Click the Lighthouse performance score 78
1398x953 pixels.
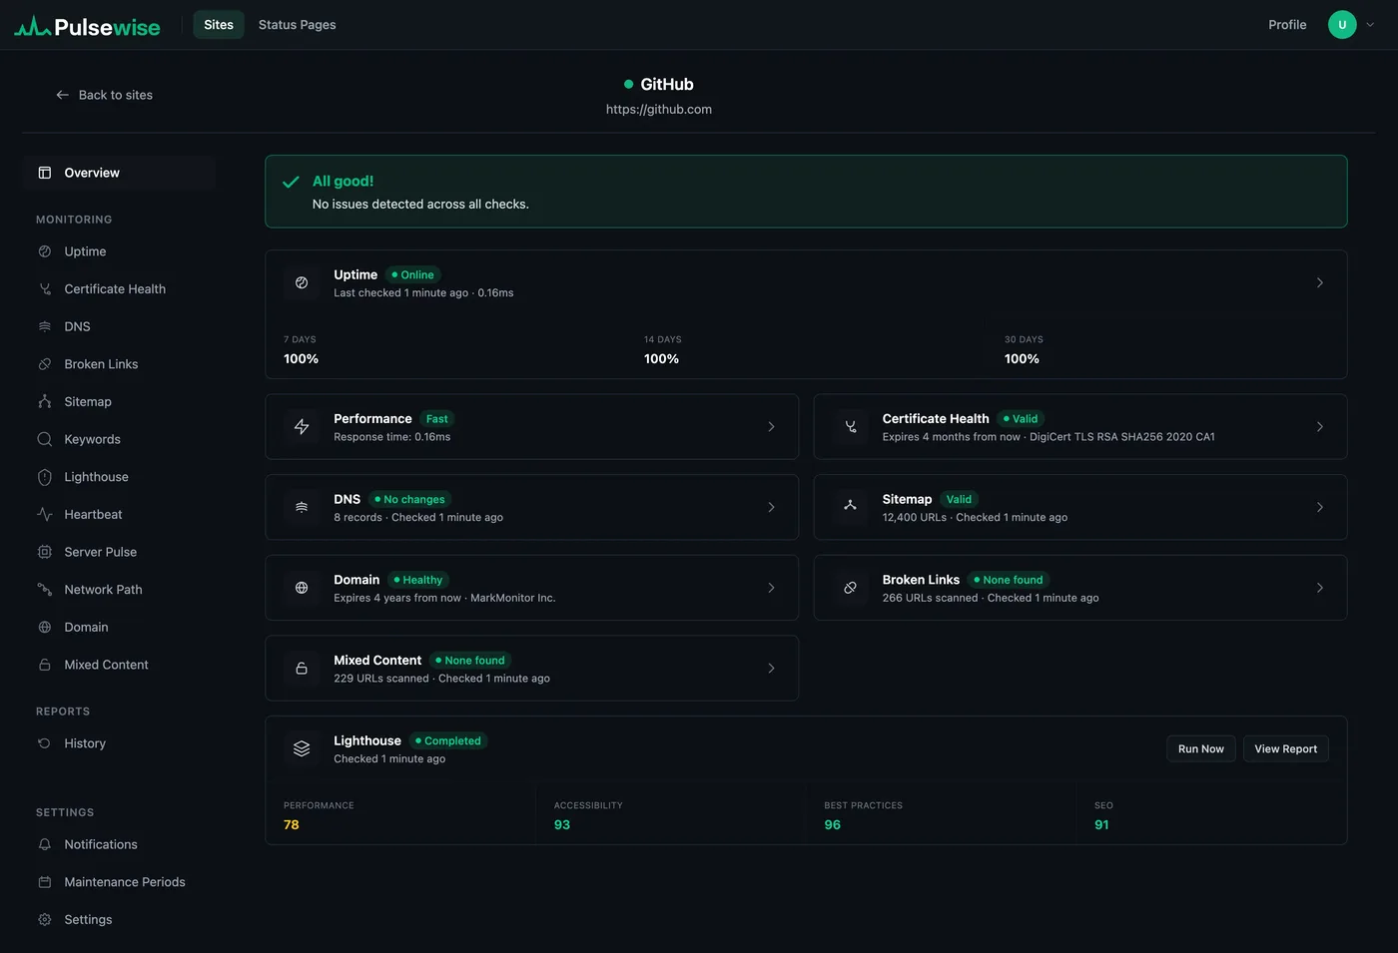pyautogui.click(x=292, y=825)
